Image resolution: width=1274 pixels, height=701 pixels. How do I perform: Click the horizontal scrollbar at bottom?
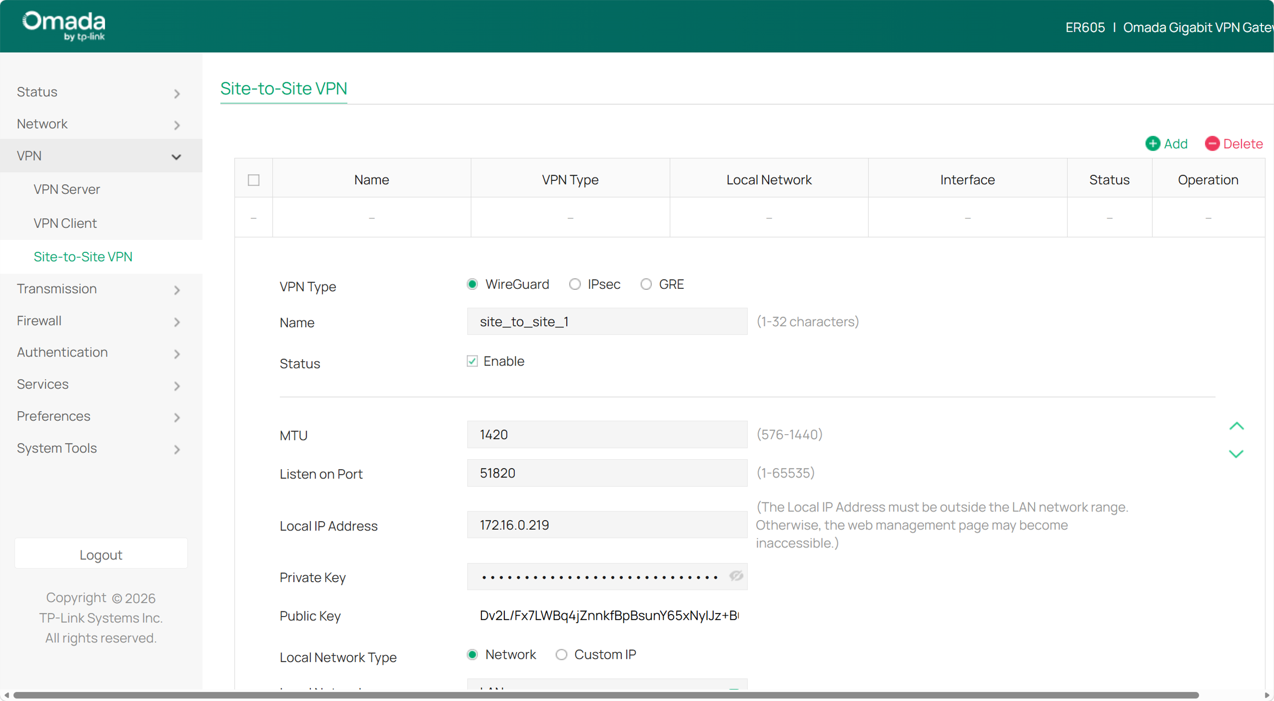[606, 695]
